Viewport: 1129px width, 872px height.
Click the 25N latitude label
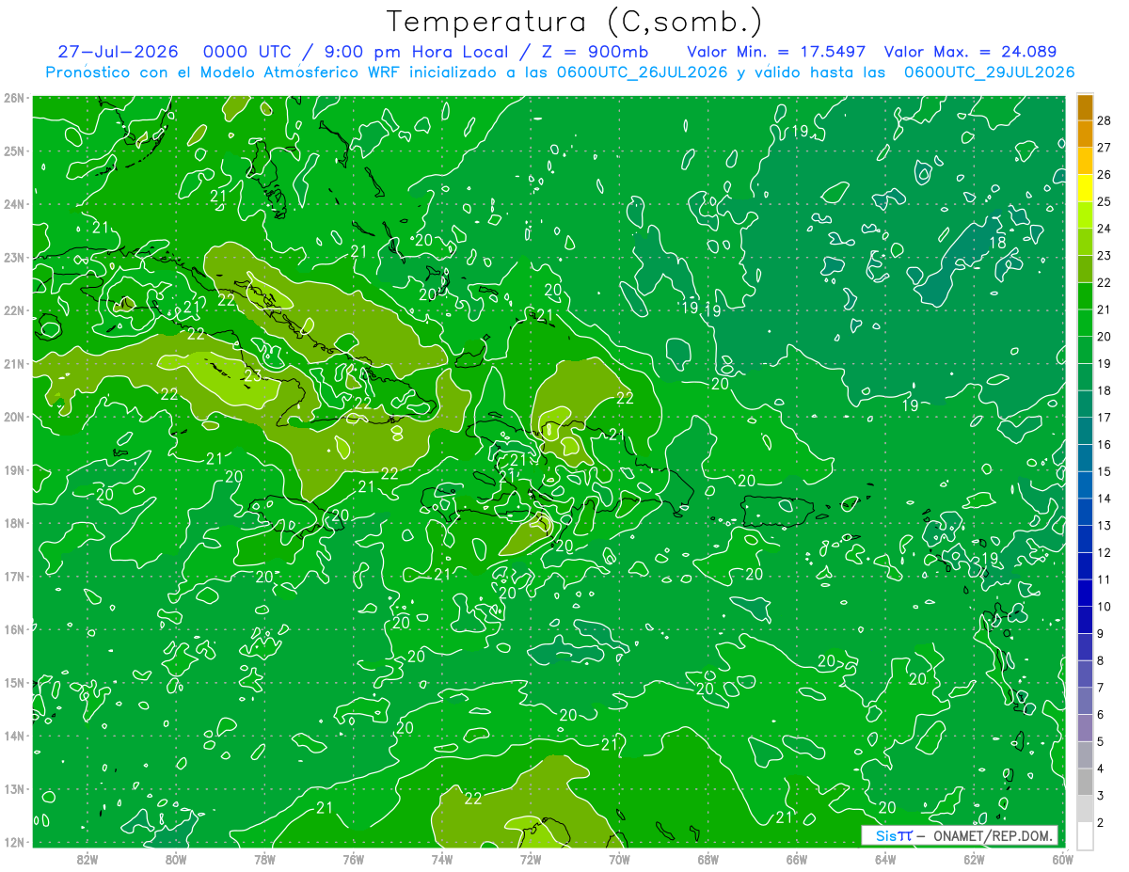(14, 151)
